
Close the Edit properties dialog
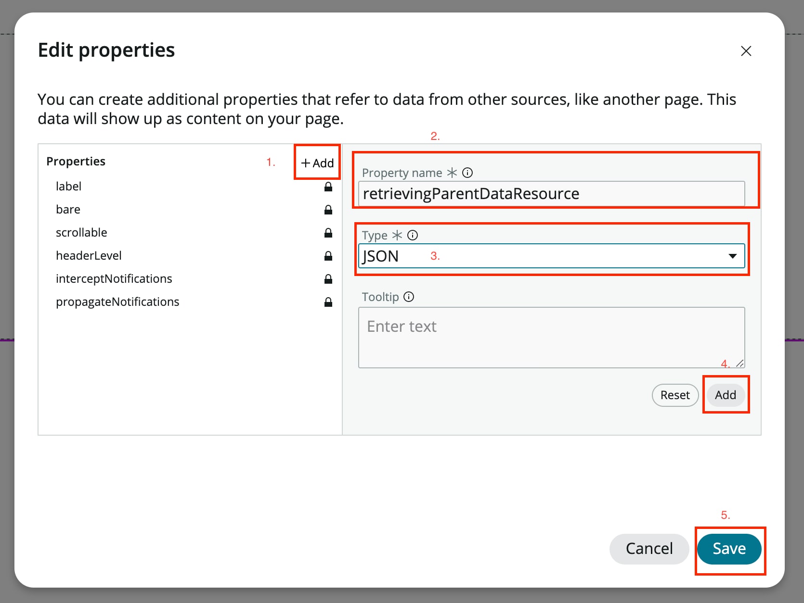[746, 51]
